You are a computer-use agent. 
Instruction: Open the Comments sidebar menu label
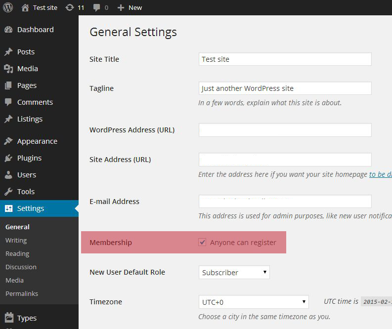35,102
